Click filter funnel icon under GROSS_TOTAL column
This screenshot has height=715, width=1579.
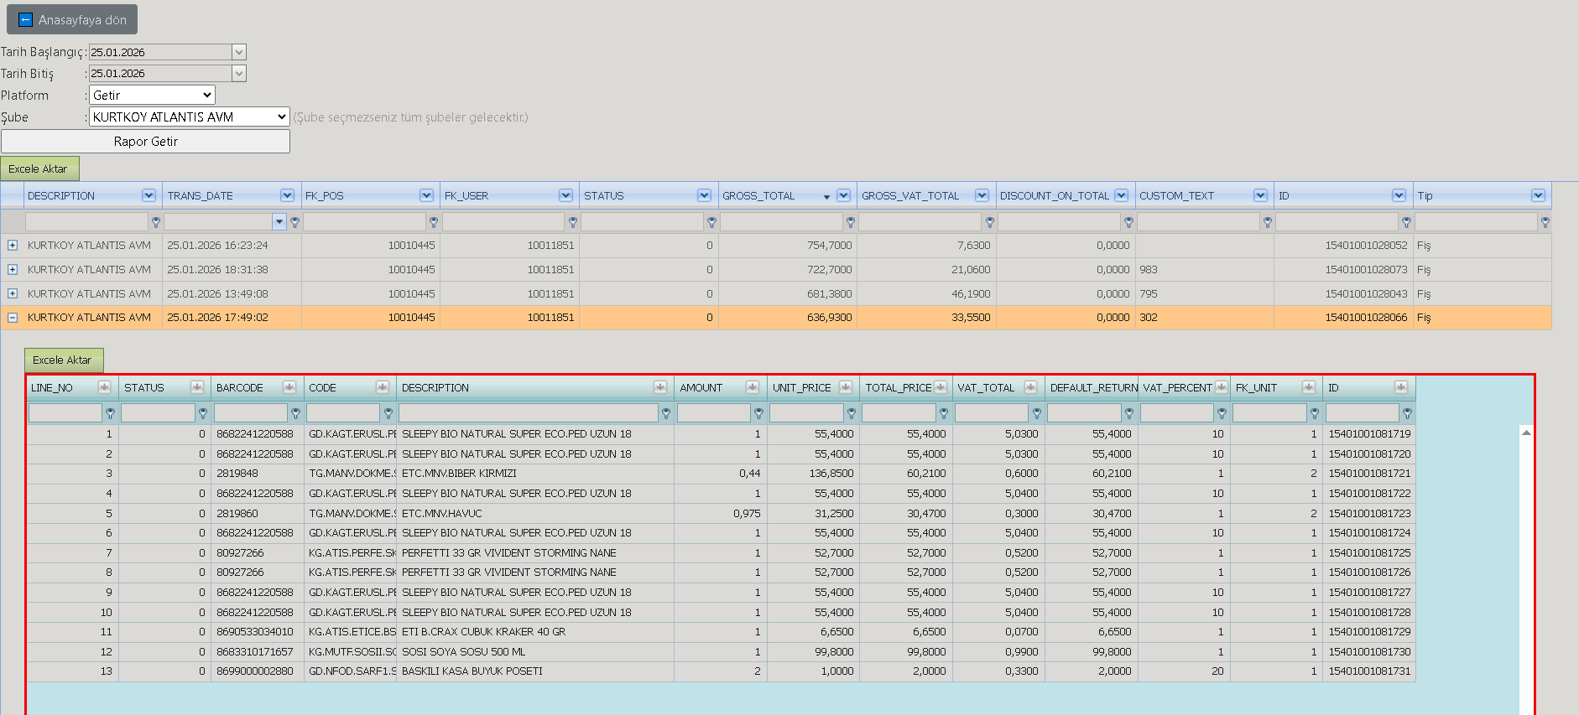coord(851,222)
